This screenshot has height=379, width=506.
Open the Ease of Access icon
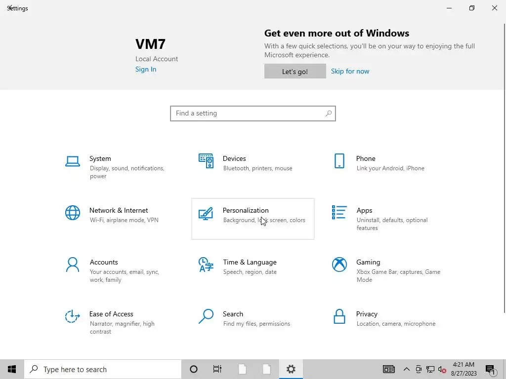click(72, 316)
